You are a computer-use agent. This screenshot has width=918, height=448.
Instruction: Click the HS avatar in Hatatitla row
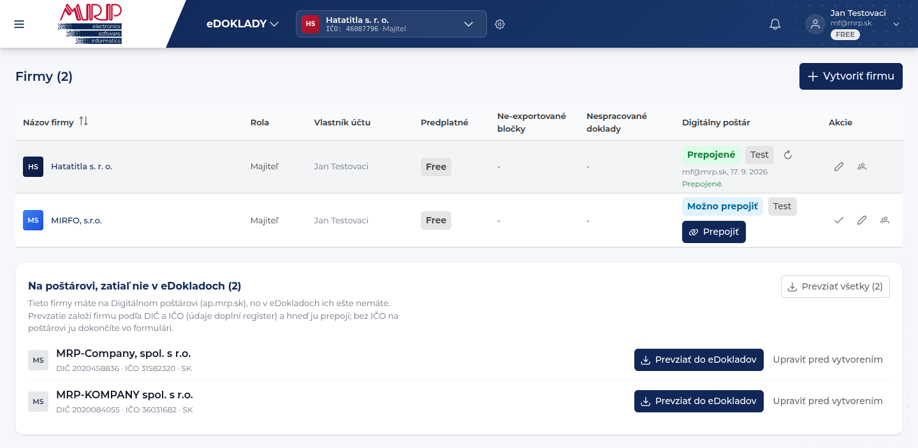pos(33,167)
